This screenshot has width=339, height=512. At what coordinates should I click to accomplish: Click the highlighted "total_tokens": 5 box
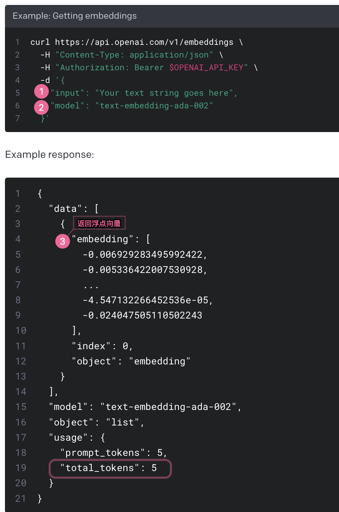click(110, 468)
